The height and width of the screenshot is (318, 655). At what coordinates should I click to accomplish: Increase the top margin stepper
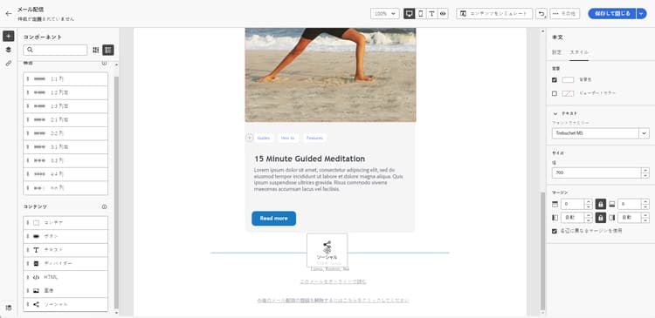coord(588,202)
